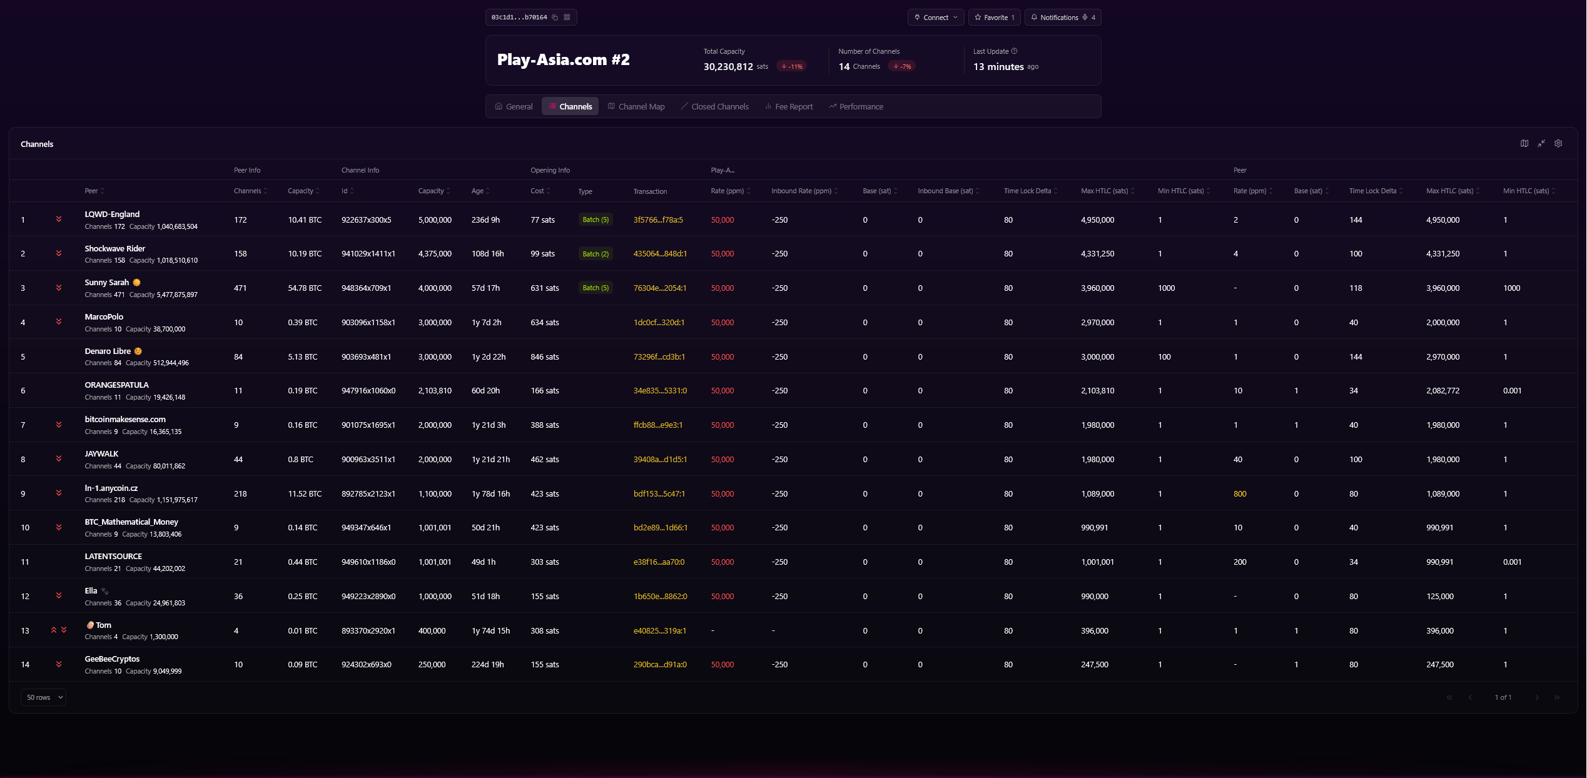The height and width of the screenshot is (778, 1587).
Task: Copy the node public key
Action: pyautogui.click(x=554, y=18)
